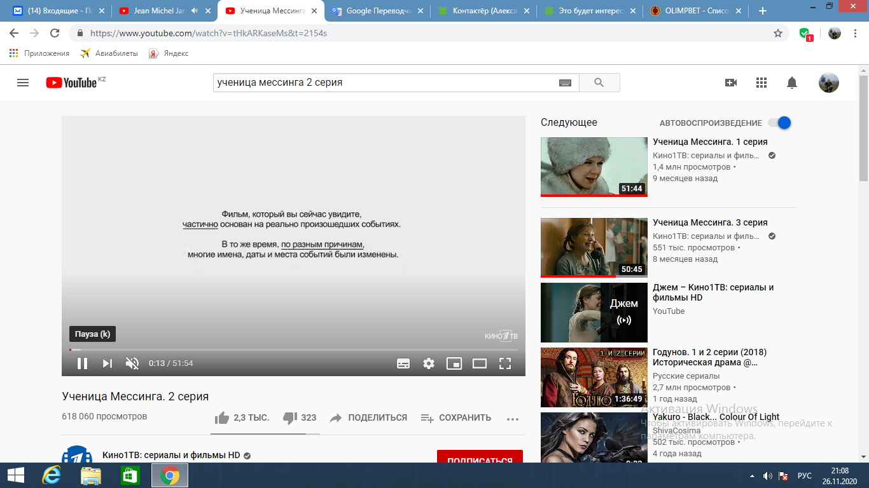Open the Chrome profile avatar
Viewport: 869px width, 488px height.
(x=835, y=33)
